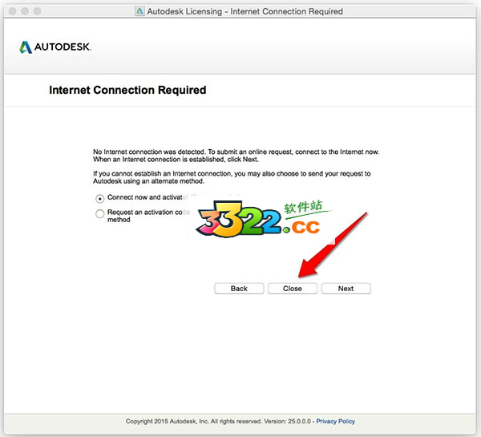Click the Close button
Image resolution: width=481 pixels, height=437 pixels.
[293, 289]
